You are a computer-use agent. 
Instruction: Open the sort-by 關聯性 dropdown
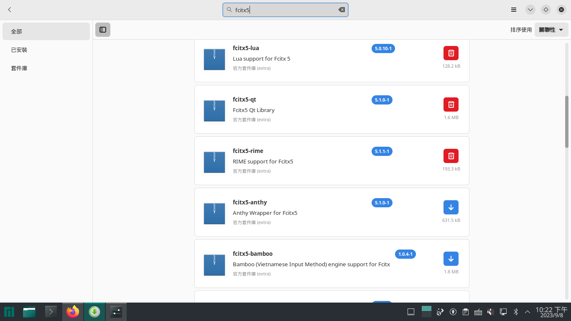pos(551,30)
